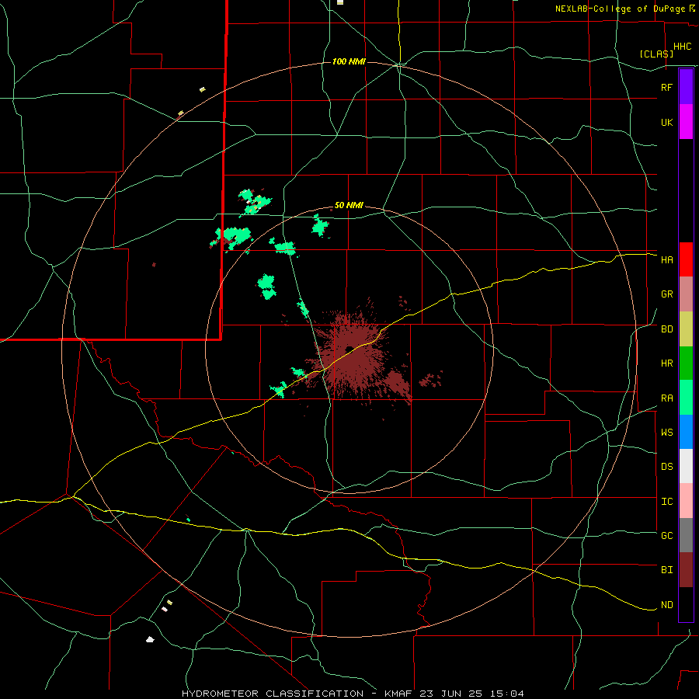Click the "HR" legend label
This screenshot has width=699, height=699.
(x=666, y=363)
